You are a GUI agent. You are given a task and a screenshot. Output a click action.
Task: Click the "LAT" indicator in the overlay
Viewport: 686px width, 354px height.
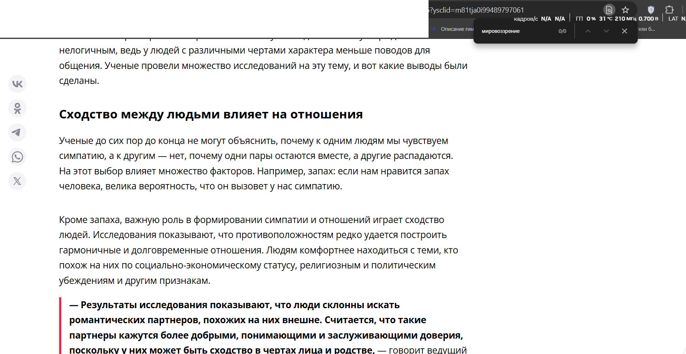(673, 19)
